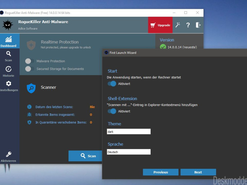The image size is (247, 185).
Task: Click arrow icon beside Datum des letzten Scans
Action: [29, 107]
